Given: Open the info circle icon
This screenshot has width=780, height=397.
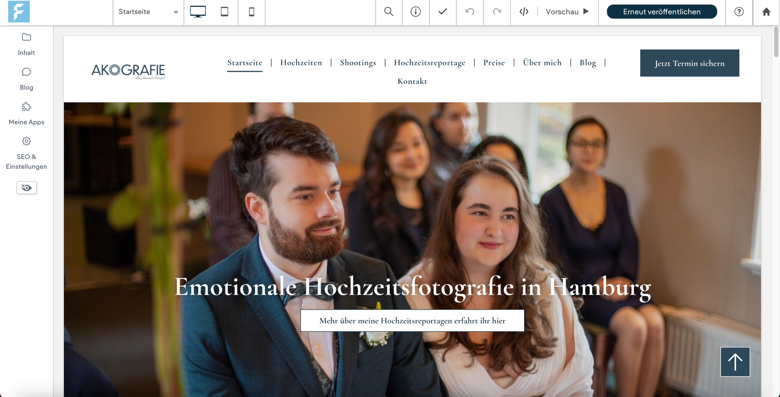Looking at the screenshot, I should pyautogui.click(x=416, y=12).
